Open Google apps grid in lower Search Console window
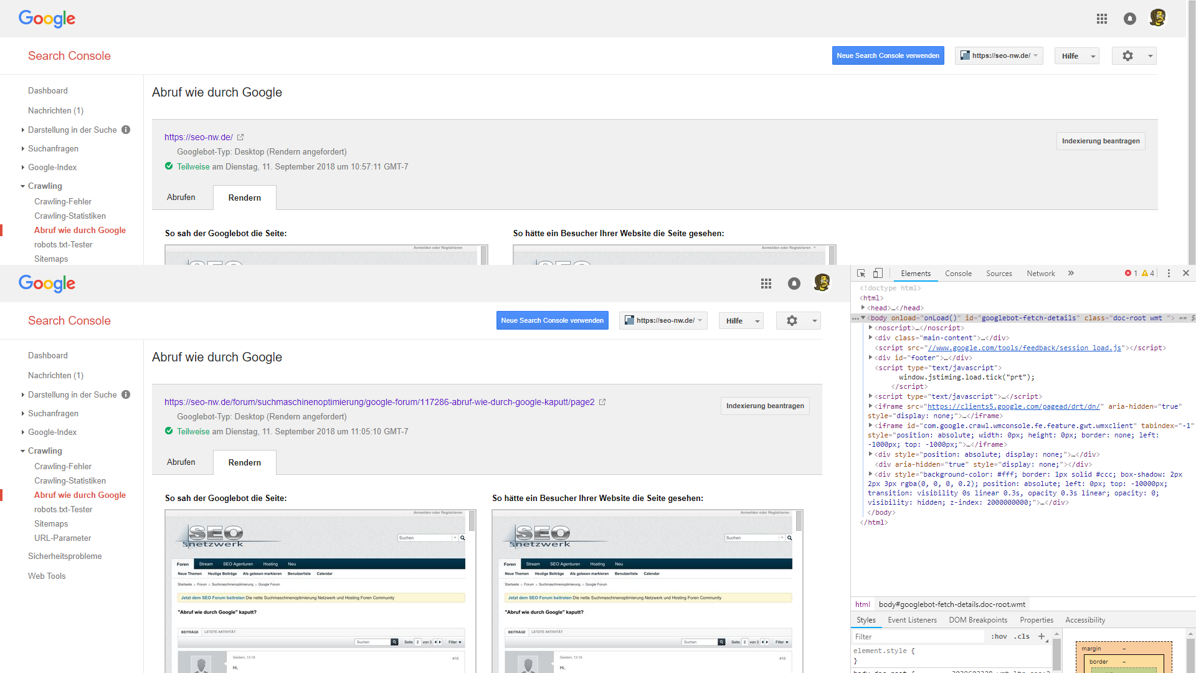Viewport: 1196px width, 673px height. pos(766,284)
